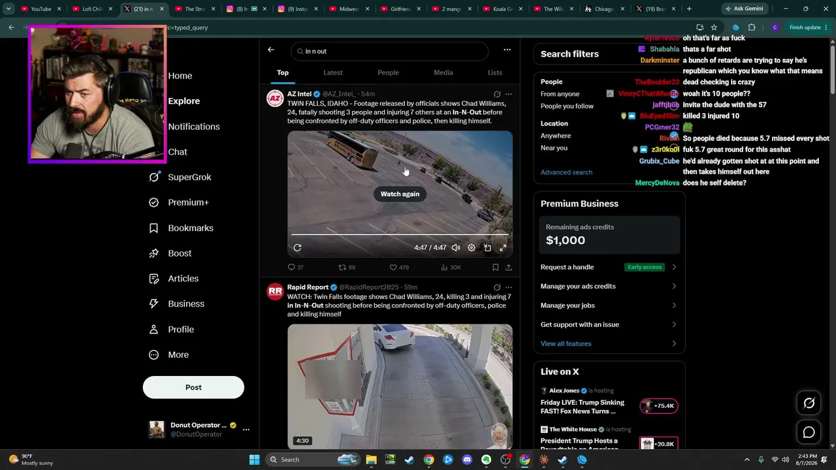Viewport: 836px width, 470px height.
Task: Click Grok icon on Rapid Report post
Action: [x=497, y=287]
